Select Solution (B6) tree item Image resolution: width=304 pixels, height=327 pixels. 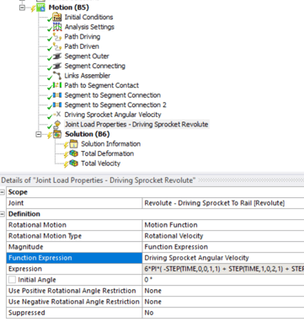[x=88, y=134]
